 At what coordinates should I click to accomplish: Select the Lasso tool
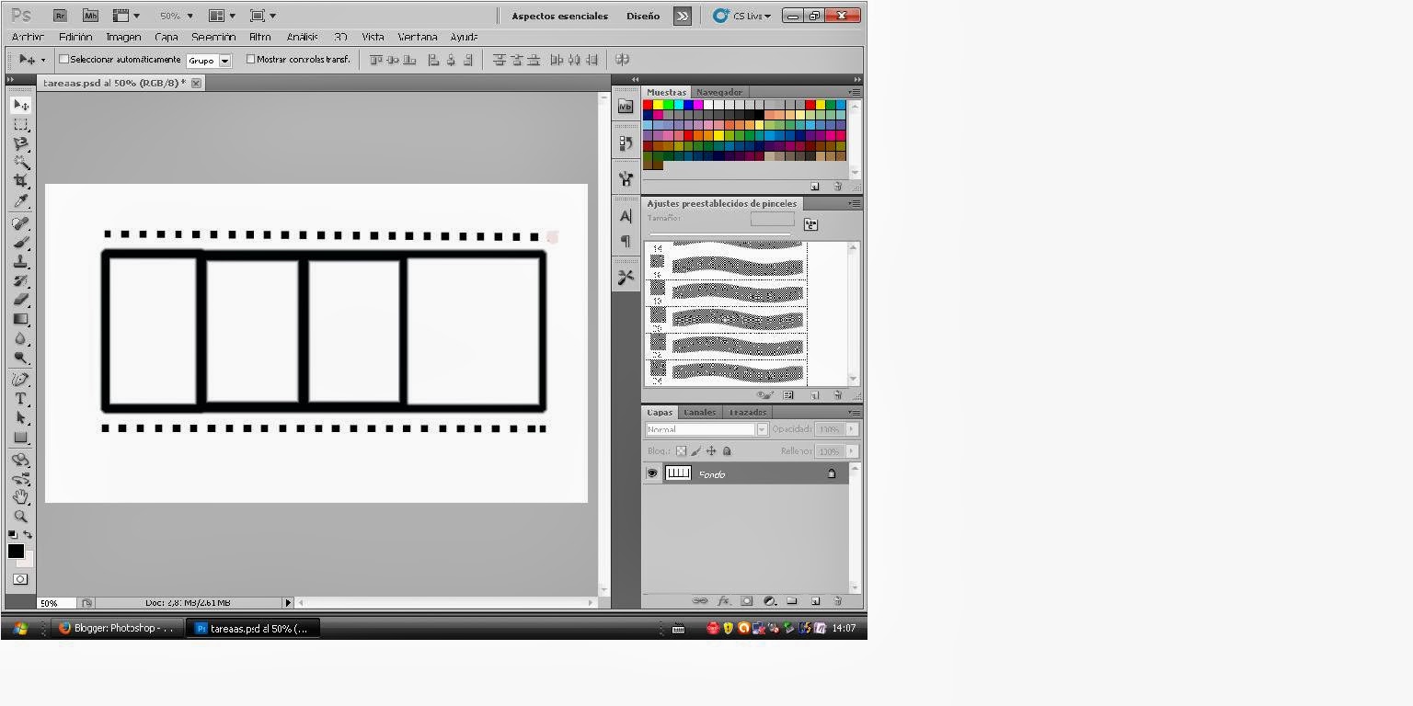20,144
